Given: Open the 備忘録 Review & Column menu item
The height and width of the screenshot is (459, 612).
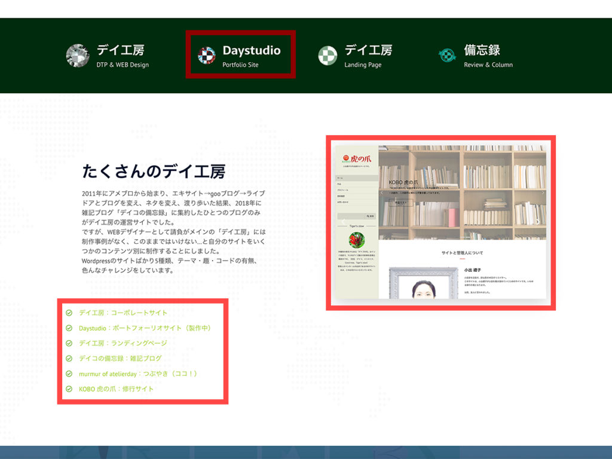Looking at the screenshot, I should click(x=476, y=56).
